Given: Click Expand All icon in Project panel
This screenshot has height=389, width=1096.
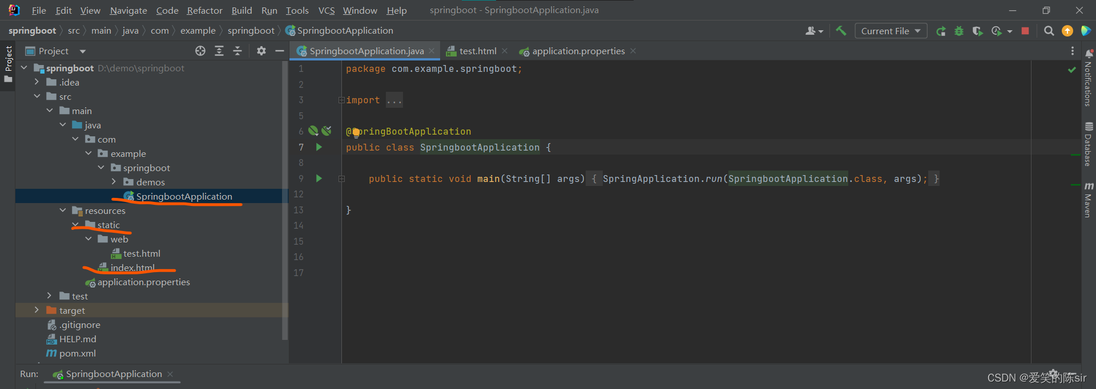Looking at the screenshot, I should click(x=219, y=51).
